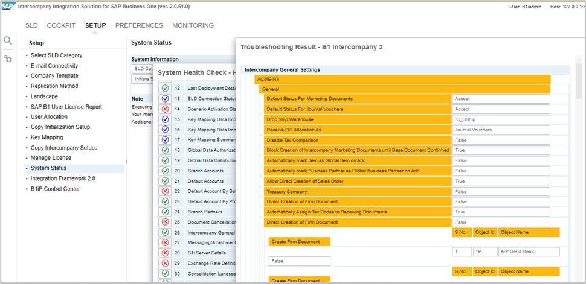
Task: Click the SAP logo in the header
Action: (x=8, y=6)
